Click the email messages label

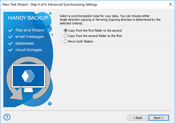pyautogui.click(x=29, y=36)
